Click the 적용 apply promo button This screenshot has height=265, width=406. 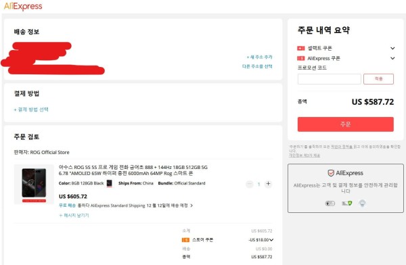point(378,79)
